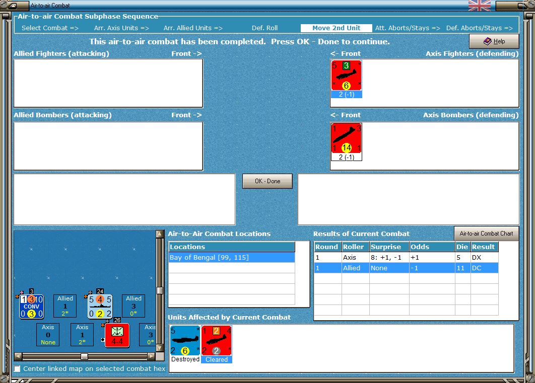
Task: Click the map horizontal scrollbar right arrow
Action: click(x=152, y=356)
